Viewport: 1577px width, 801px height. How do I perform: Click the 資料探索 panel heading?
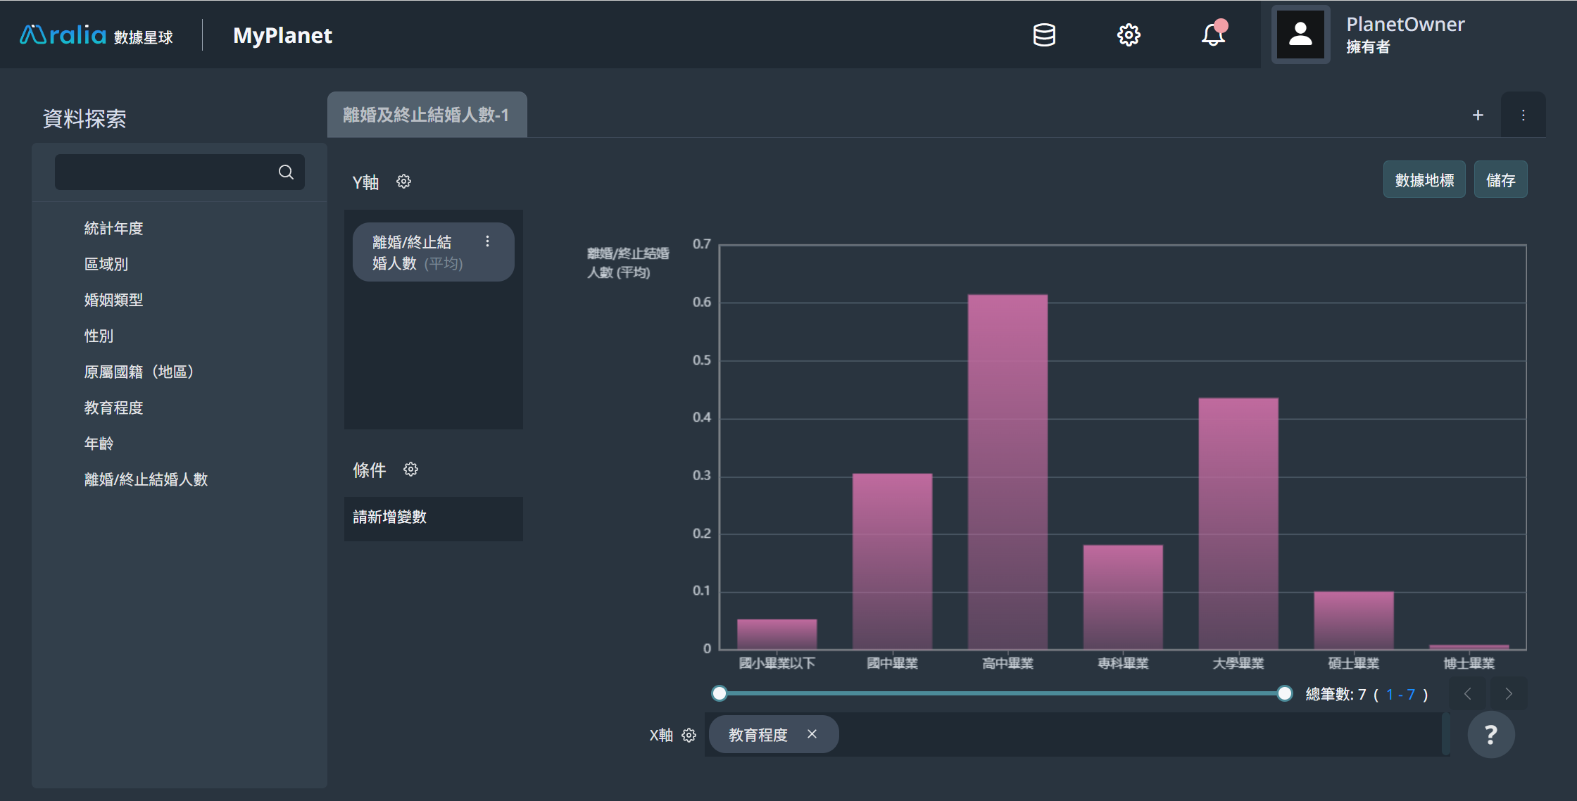(84, 119)
